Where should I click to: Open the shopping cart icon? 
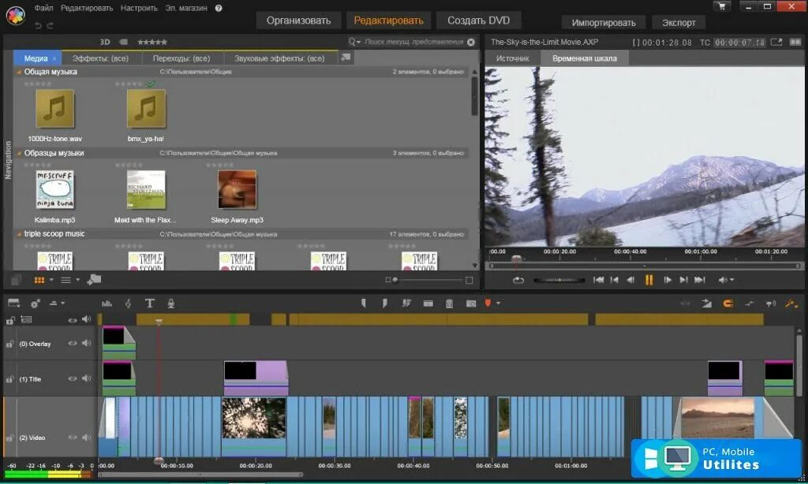pyautogui.click(x=721, y=6)
